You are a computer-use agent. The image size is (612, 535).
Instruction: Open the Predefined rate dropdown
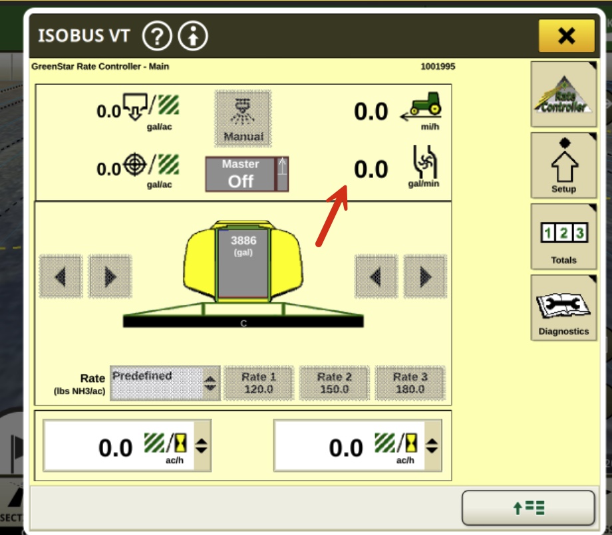(x=165, y=383)
